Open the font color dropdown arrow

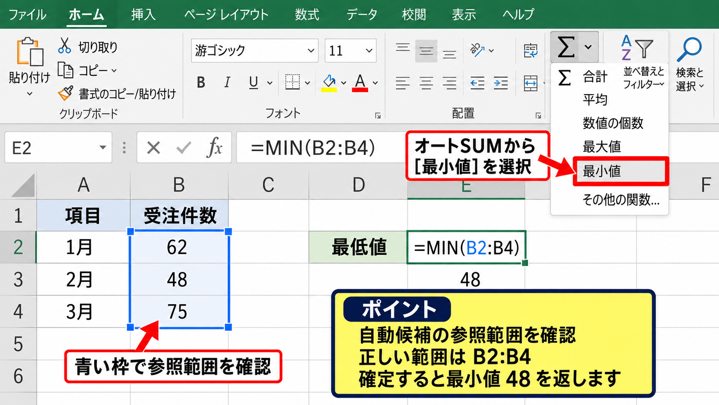[x=375, y=83]
